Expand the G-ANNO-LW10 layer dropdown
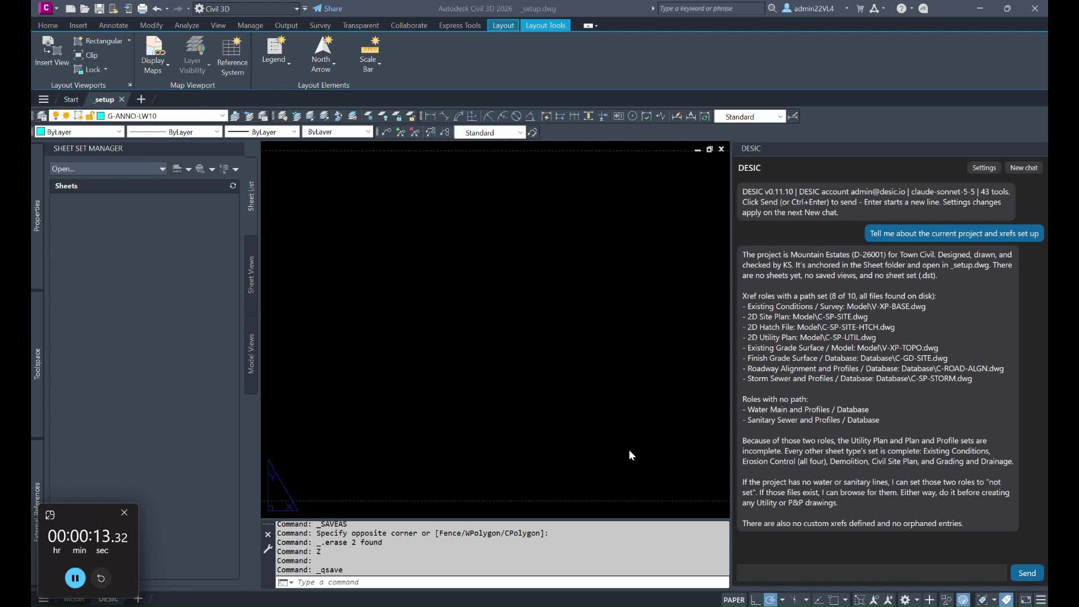Viewport: 1079px width, 607px height. [x=222, y=116]
